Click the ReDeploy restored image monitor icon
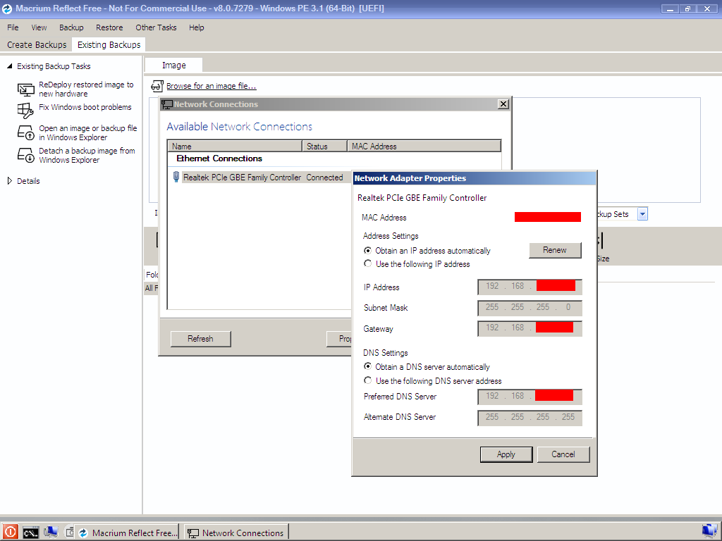The width and height of the screenshot is (722, 541). coord(26,89)
